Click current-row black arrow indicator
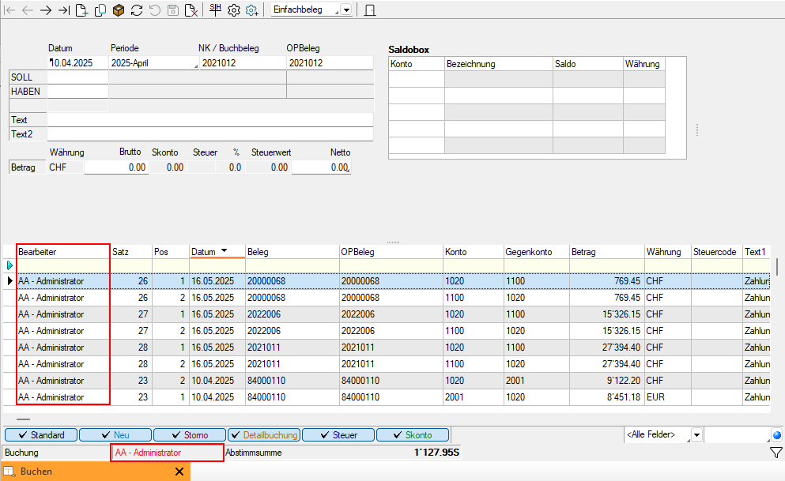Viewport: 785px width, 481px height. pyautogui.click(x=9, y=281)
